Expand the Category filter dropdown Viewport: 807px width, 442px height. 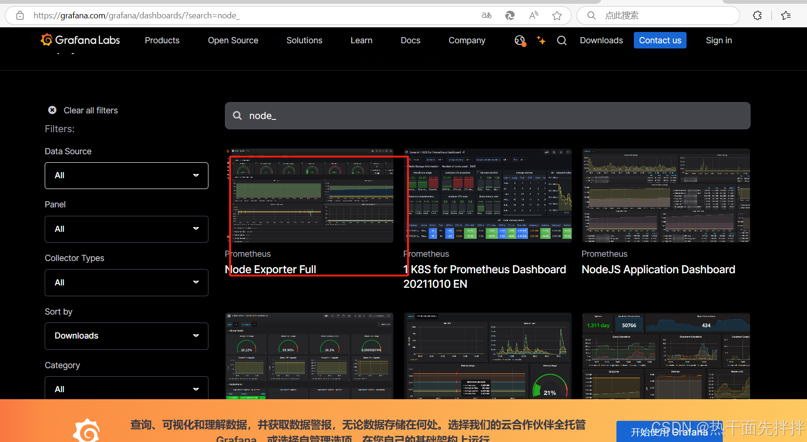click(127, 388)
